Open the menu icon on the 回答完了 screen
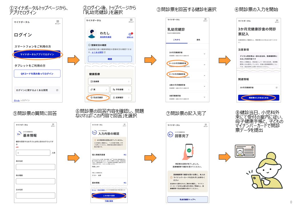 [x=206, y=125]
